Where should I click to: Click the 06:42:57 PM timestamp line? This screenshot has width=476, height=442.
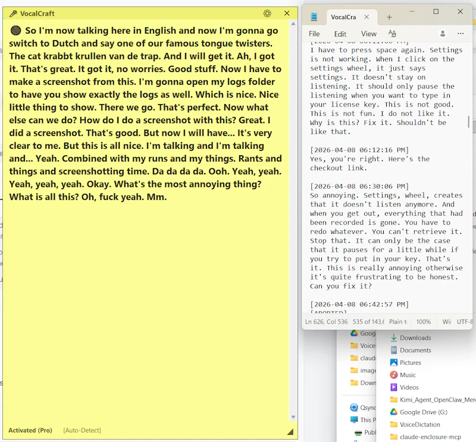(x=359, y=304)
